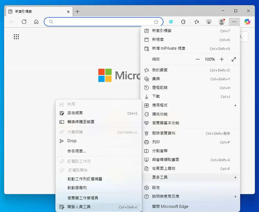
Task: Choose 分割螢幕 split screen entry
Action: (190, 151)
